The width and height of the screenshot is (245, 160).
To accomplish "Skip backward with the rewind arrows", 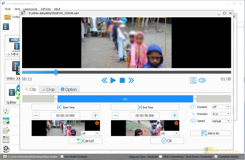I will [104, 80].
